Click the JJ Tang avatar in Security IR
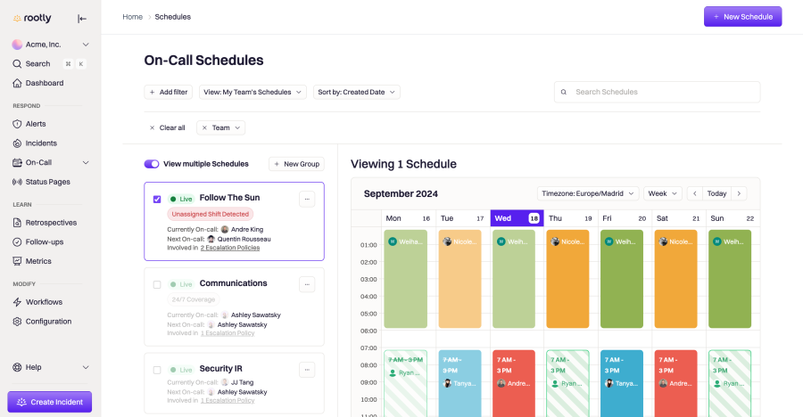 [x=224, y=382]
